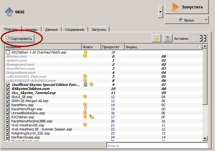215x151 pixels.
Task: Click the Запустить launch button
Action: tap(187, 7)
